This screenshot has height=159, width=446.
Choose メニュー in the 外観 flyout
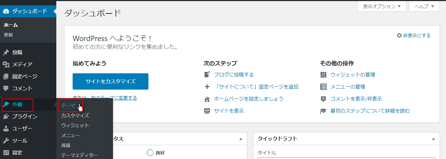point(70,135)
